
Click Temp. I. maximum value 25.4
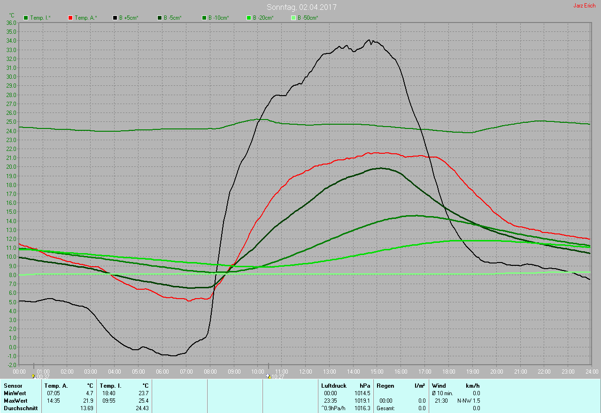click(143, 401)
